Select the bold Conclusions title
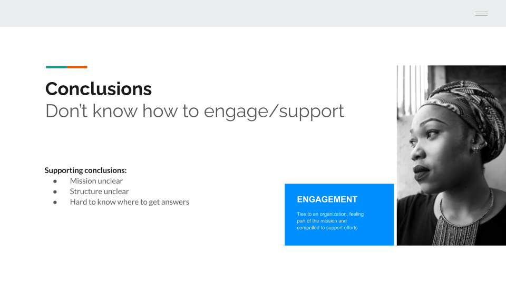 coord(99,89)
